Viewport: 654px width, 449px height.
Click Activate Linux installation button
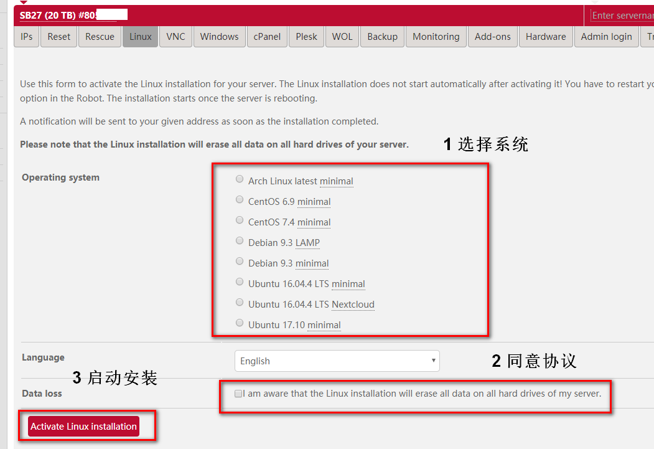coord(83,427)
